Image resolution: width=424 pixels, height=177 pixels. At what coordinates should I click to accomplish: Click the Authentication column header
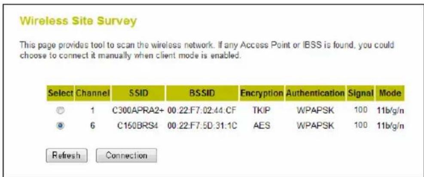(314, 93)
